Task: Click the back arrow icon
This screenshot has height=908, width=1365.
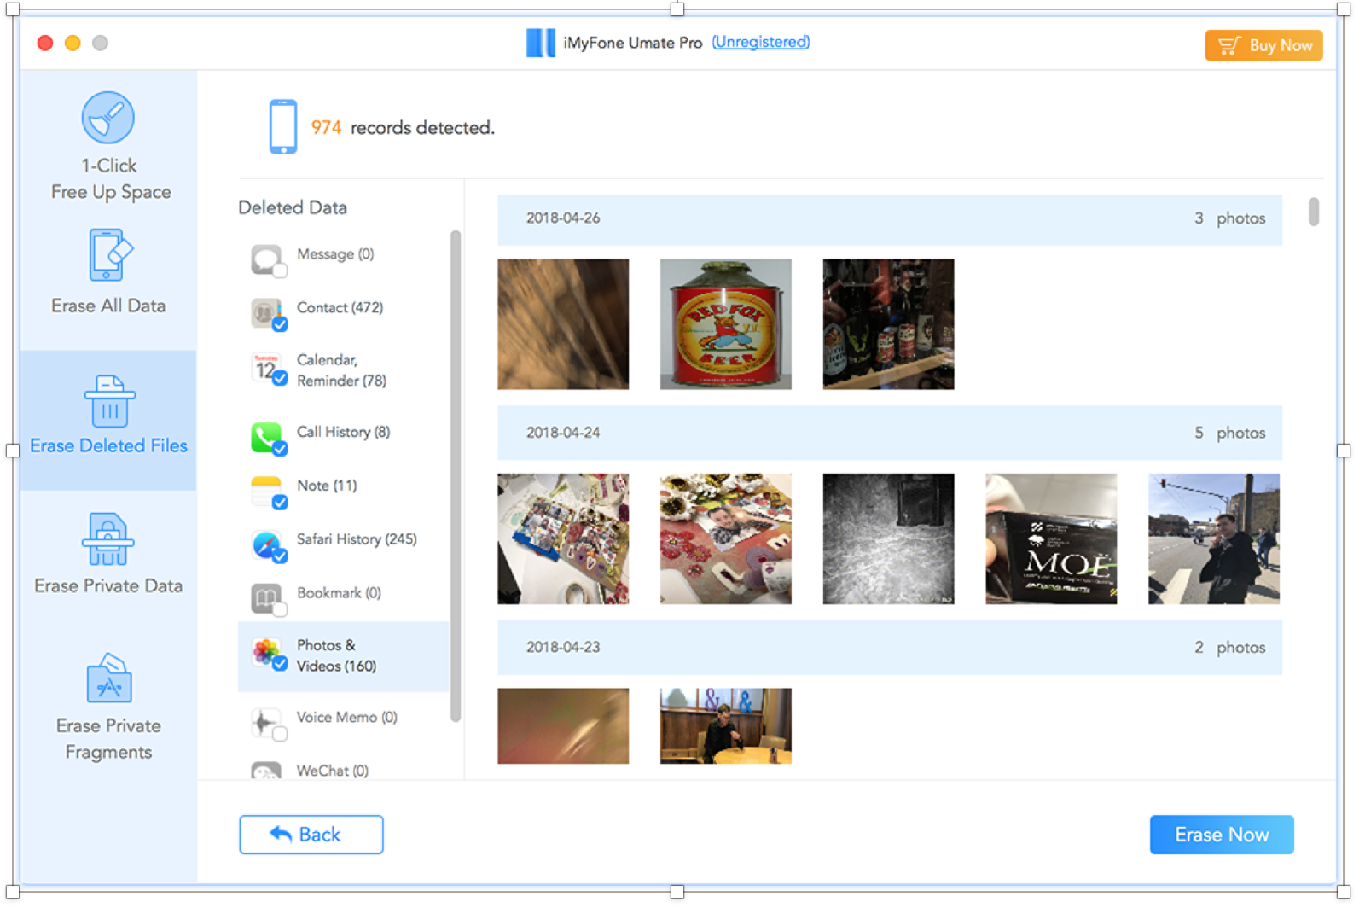Action: pyautogui.click(x=281, y=834)
